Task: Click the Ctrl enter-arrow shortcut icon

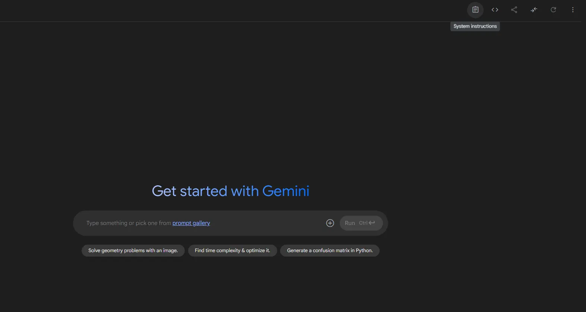Action: [x=372, y=223]
